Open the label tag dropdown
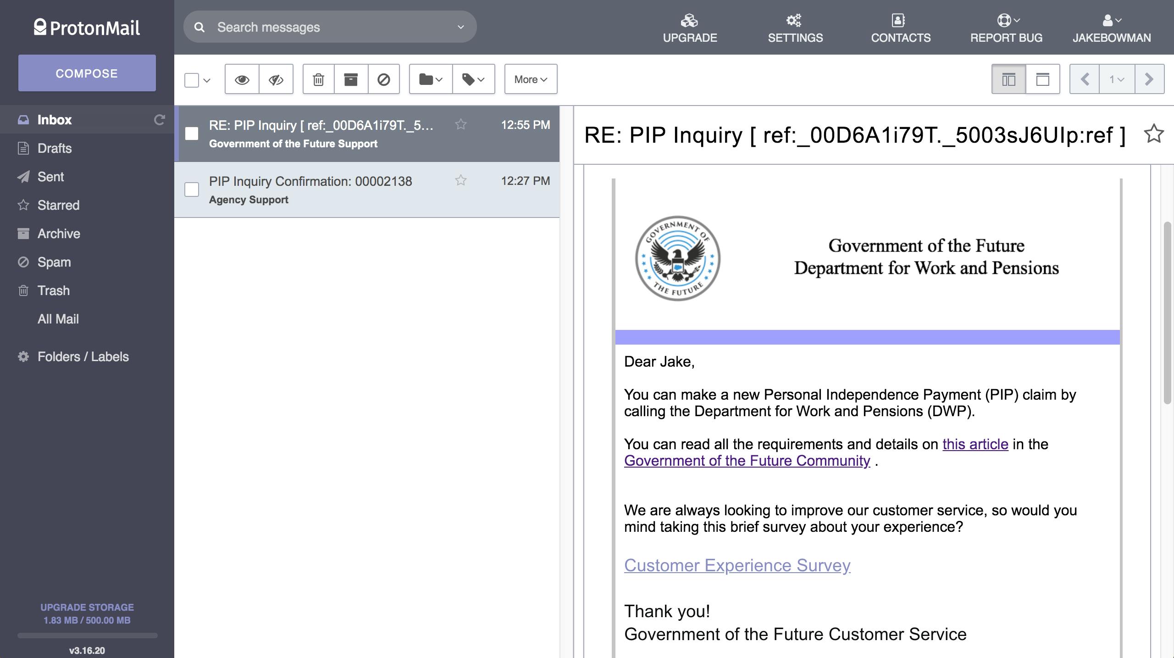 point(473,79)
